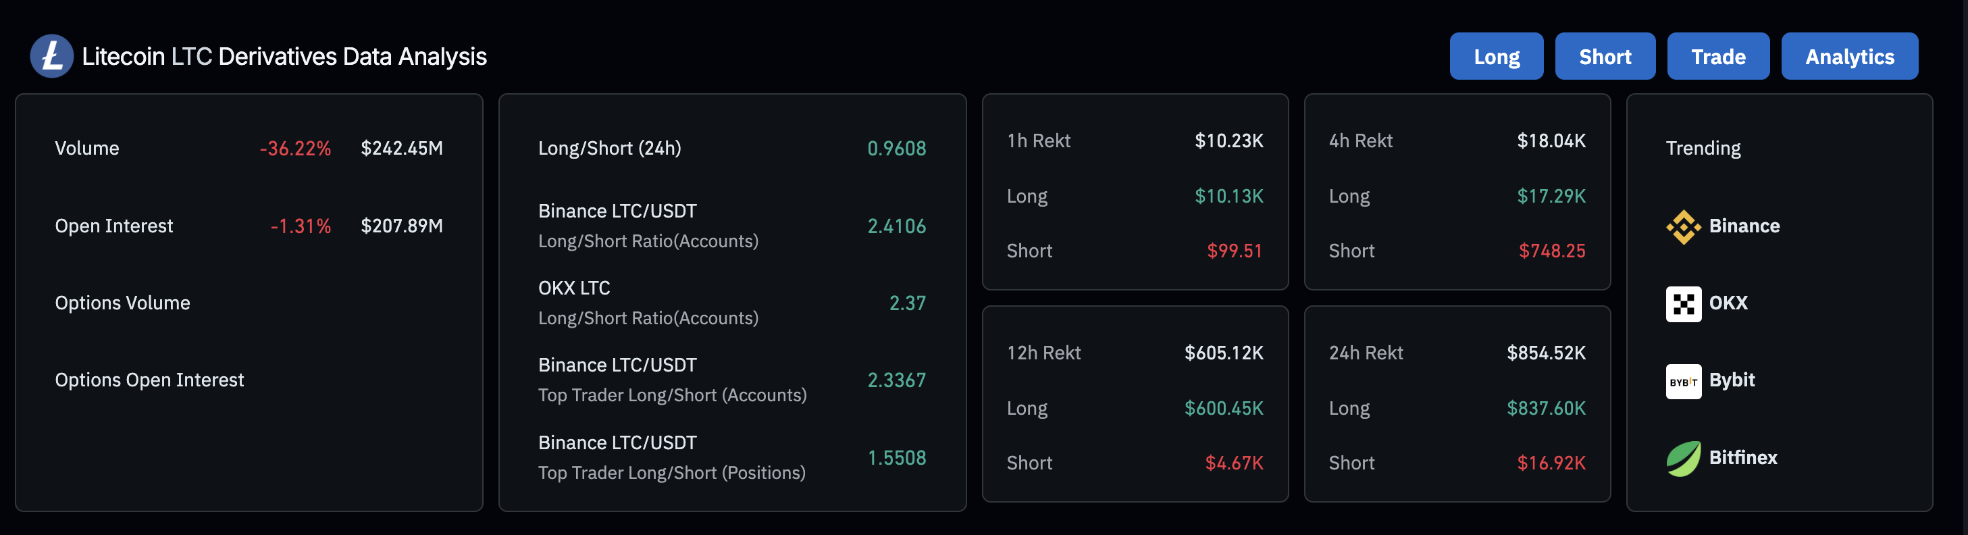1968x535 pixels.
Task: Click the 24h Rekt total $854.52K
Action: click(x=1545, y=353)
